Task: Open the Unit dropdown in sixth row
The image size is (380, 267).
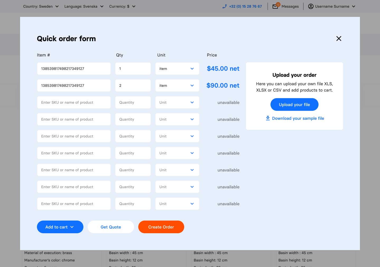Action: (177, 153)
